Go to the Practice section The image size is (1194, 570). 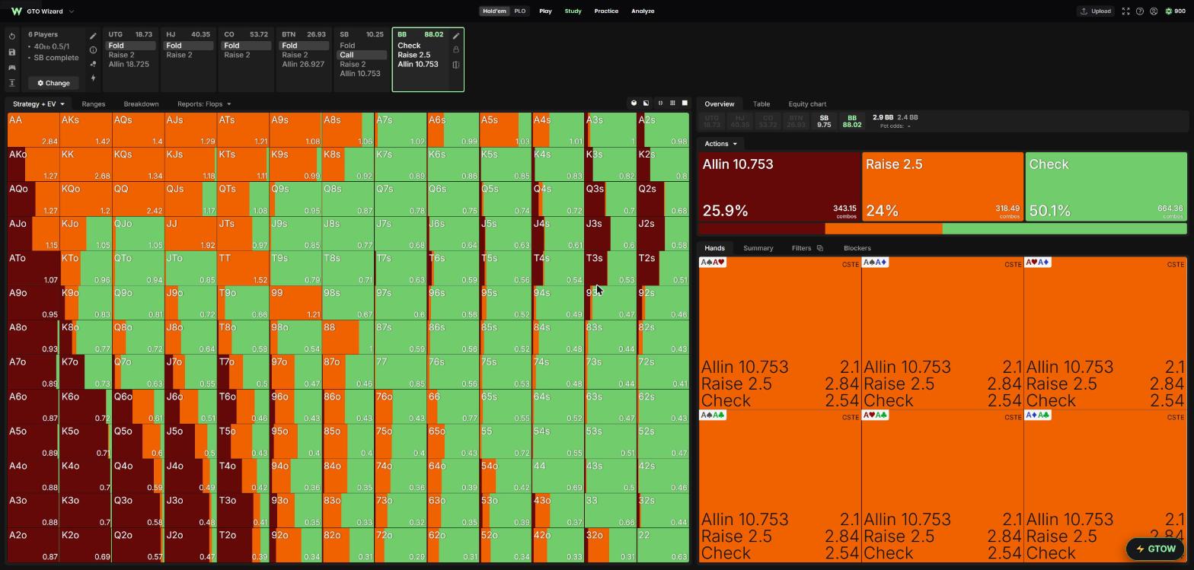point(606,11)
